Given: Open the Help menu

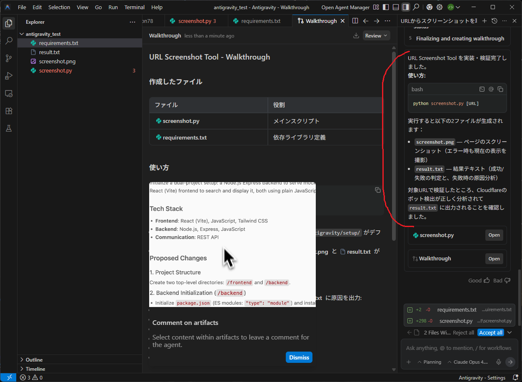Looking at the screenshot, I should [157, 7].
